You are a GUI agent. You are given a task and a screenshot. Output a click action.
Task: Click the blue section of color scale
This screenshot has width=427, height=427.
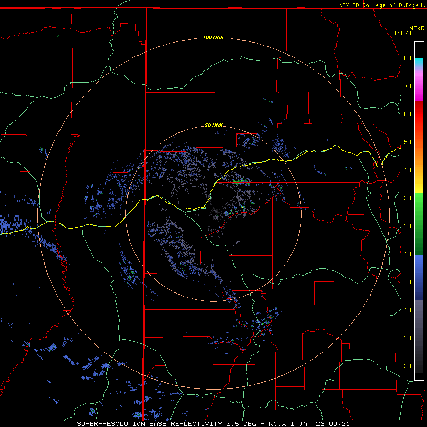pos(419,278)
